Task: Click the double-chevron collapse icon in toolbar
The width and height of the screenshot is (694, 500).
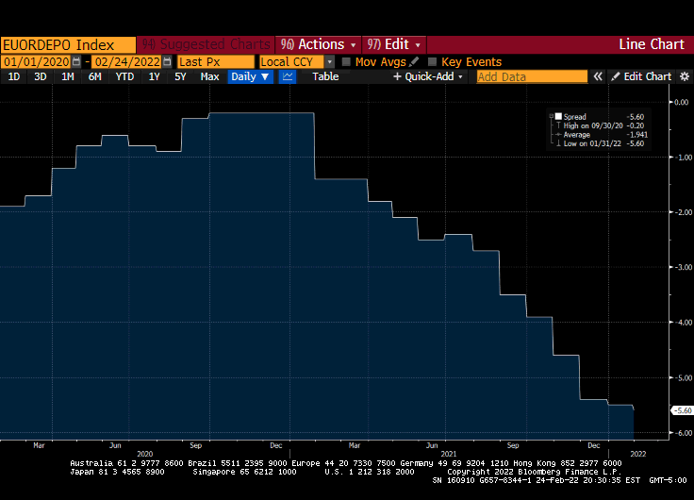Action: pyautogui.click(x=598, y=76)
